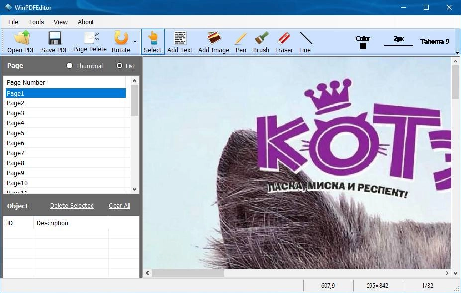The image size is (461, 293).
Task: Select Page5 in the page list
Action: tap(66, 133)
